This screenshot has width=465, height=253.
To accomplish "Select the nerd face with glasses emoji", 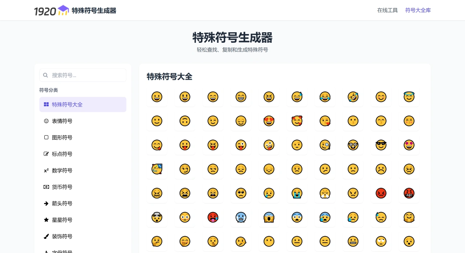I will [353, 145].
